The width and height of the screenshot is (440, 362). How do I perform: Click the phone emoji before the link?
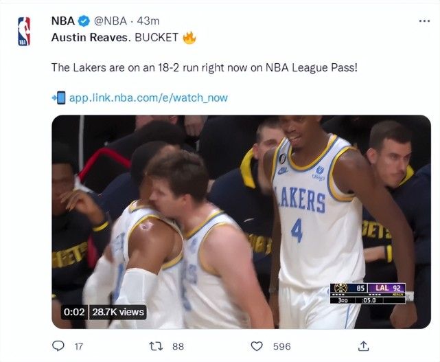coord(58,98)
